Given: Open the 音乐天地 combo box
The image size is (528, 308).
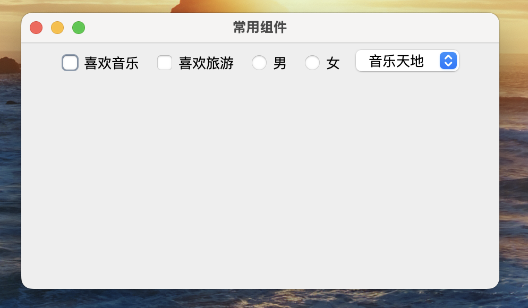Looking at the screenshot, I should pos(407,61).
